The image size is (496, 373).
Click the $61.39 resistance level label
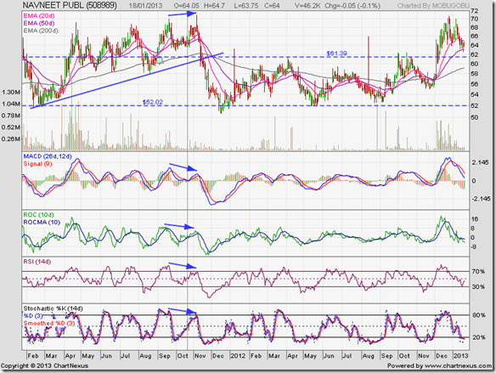pyautogui.click(x=337, y=54)
